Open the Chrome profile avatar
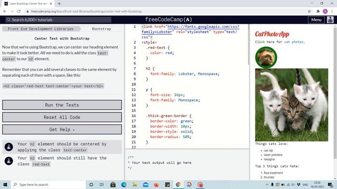The image size is (337, 189). 325,12
